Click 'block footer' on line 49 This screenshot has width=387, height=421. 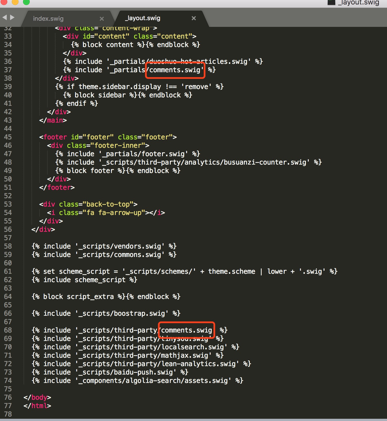[90, 171]
